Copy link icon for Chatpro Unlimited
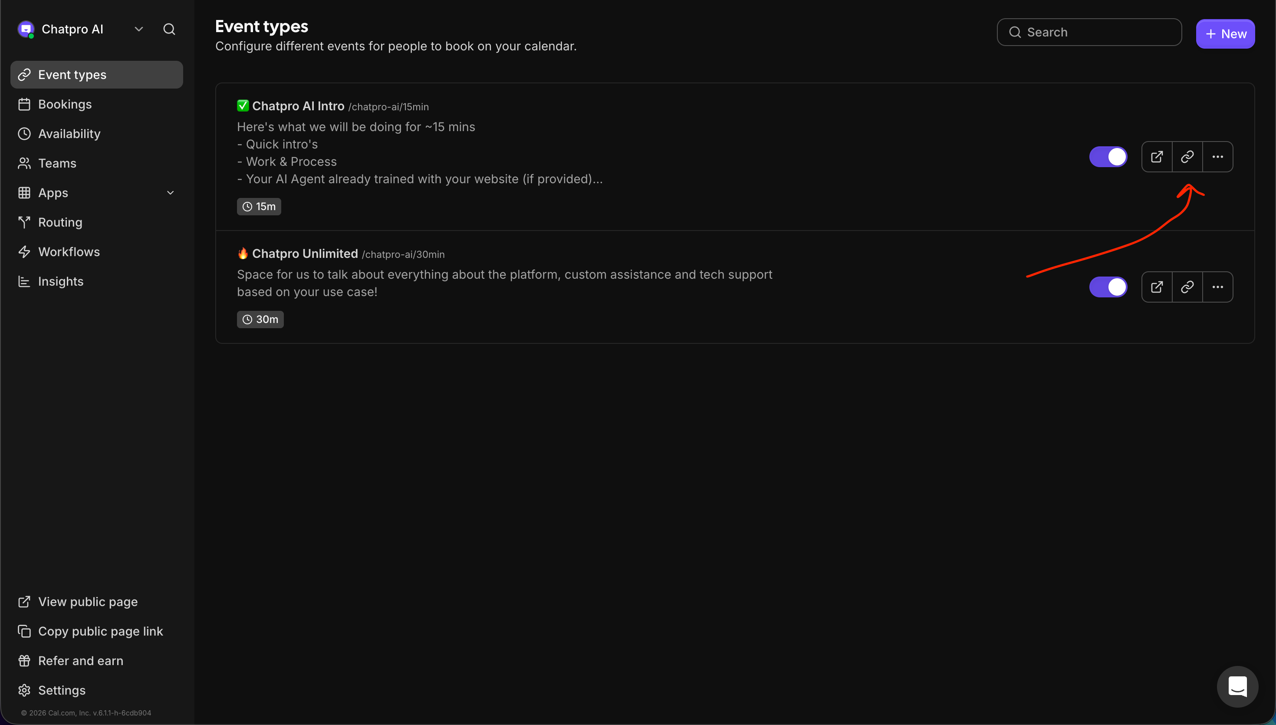Image resolution: width=1276 pixels, height=725 pixels. (x=1187, y=287)
